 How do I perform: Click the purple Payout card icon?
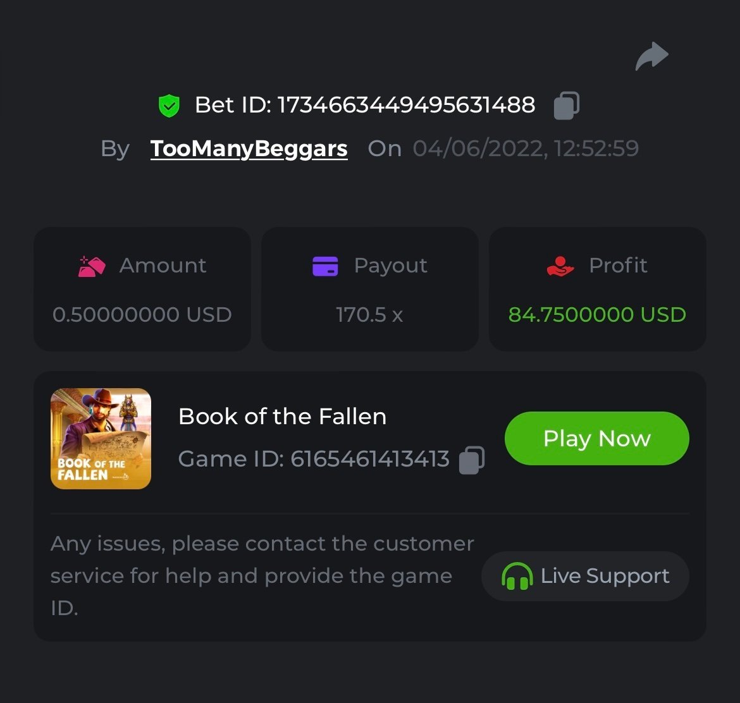(325, 266)
